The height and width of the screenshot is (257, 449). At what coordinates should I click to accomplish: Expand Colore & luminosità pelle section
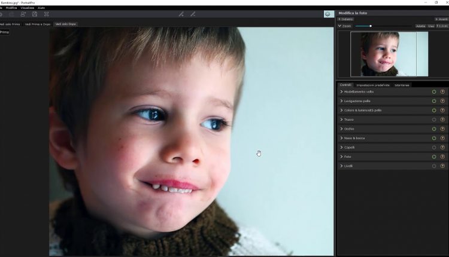click(341, 110)
